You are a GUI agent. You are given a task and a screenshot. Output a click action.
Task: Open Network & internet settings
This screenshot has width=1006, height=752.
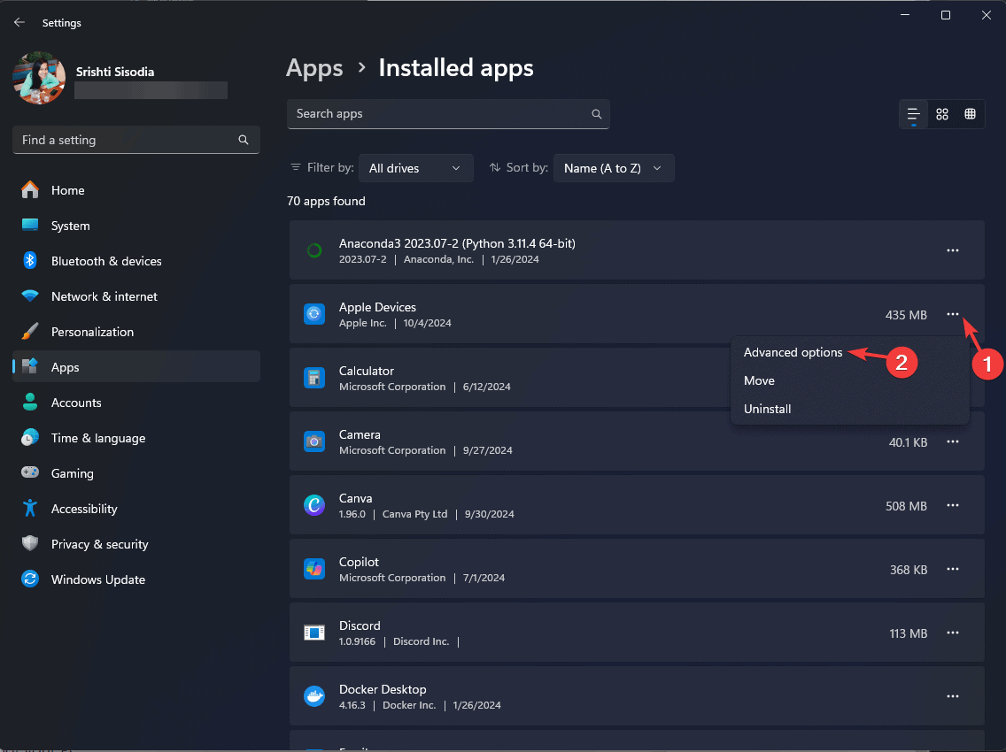(136, 296)
